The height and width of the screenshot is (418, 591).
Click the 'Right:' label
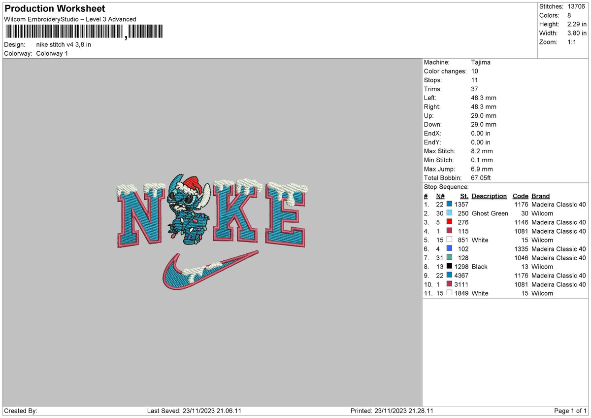[432, 106]
